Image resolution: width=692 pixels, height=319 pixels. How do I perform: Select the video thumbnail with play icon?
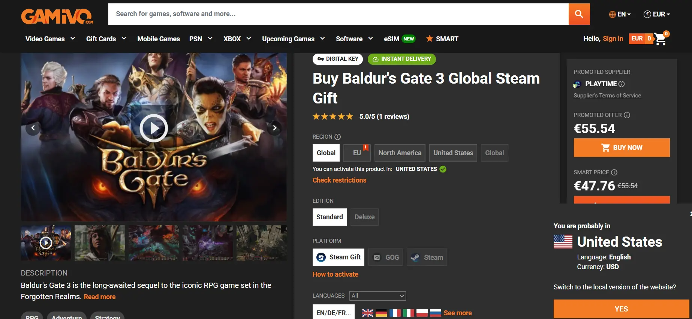[46, 243]
